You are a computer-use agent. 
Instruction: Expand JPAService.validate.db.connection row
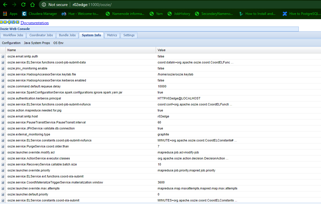[3, 129]
